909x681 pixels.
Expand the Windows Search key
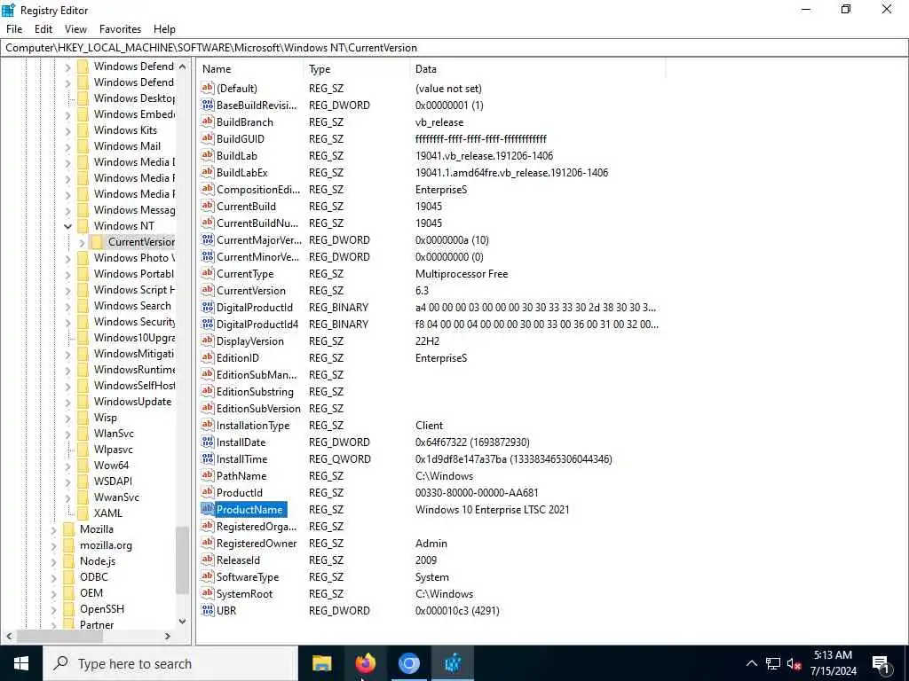point(67,306)
